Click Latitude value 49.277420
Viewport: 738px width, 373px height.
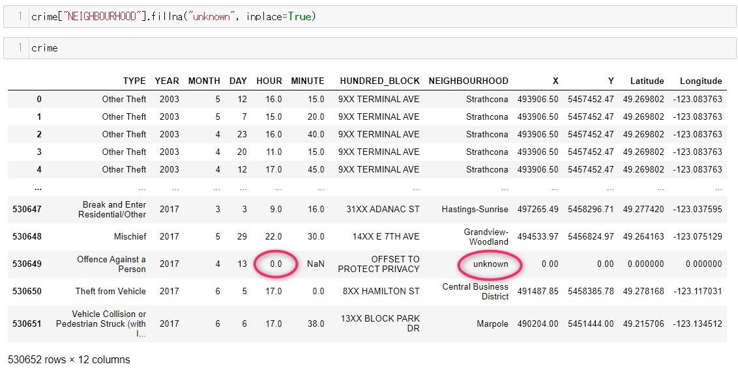tap(643, 209)
